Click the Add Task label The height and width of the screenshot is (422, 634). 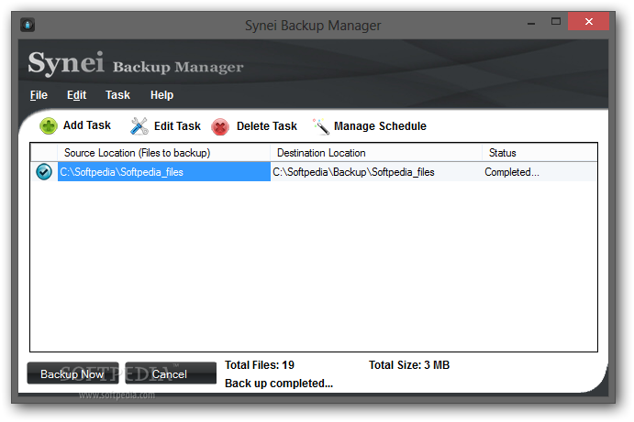[87, 125]
